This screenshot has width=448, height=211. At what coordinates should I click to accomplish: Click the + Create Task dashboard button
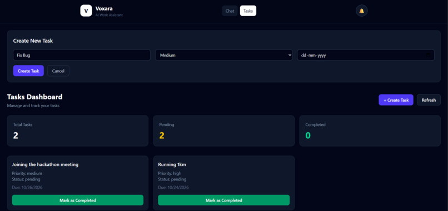(396, 100)
